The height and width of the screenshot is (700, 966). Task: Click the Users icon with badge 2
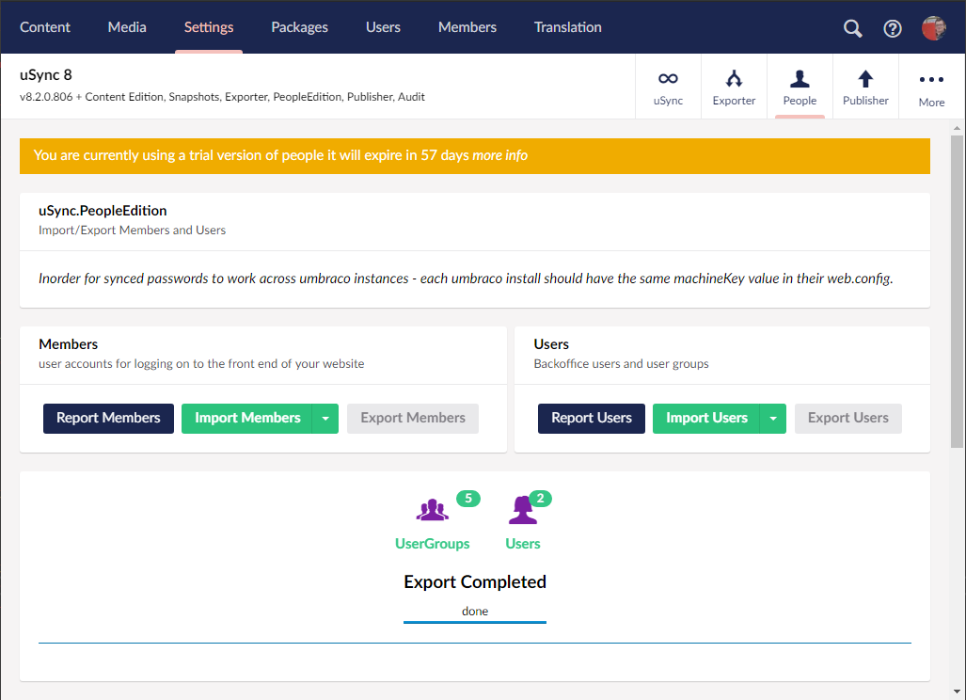(x=523, y=509)
